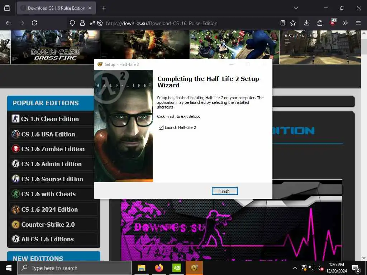Viewport: 367px width, 275px height.
Task: Click the Admin Edition icon
Action: coord(15,164)
